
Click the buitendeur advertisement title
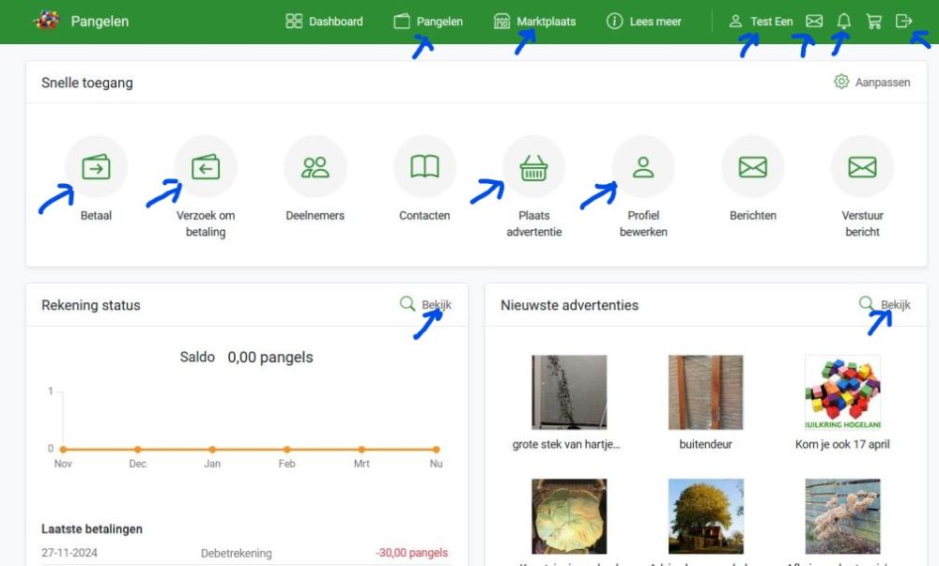[705, 445]
